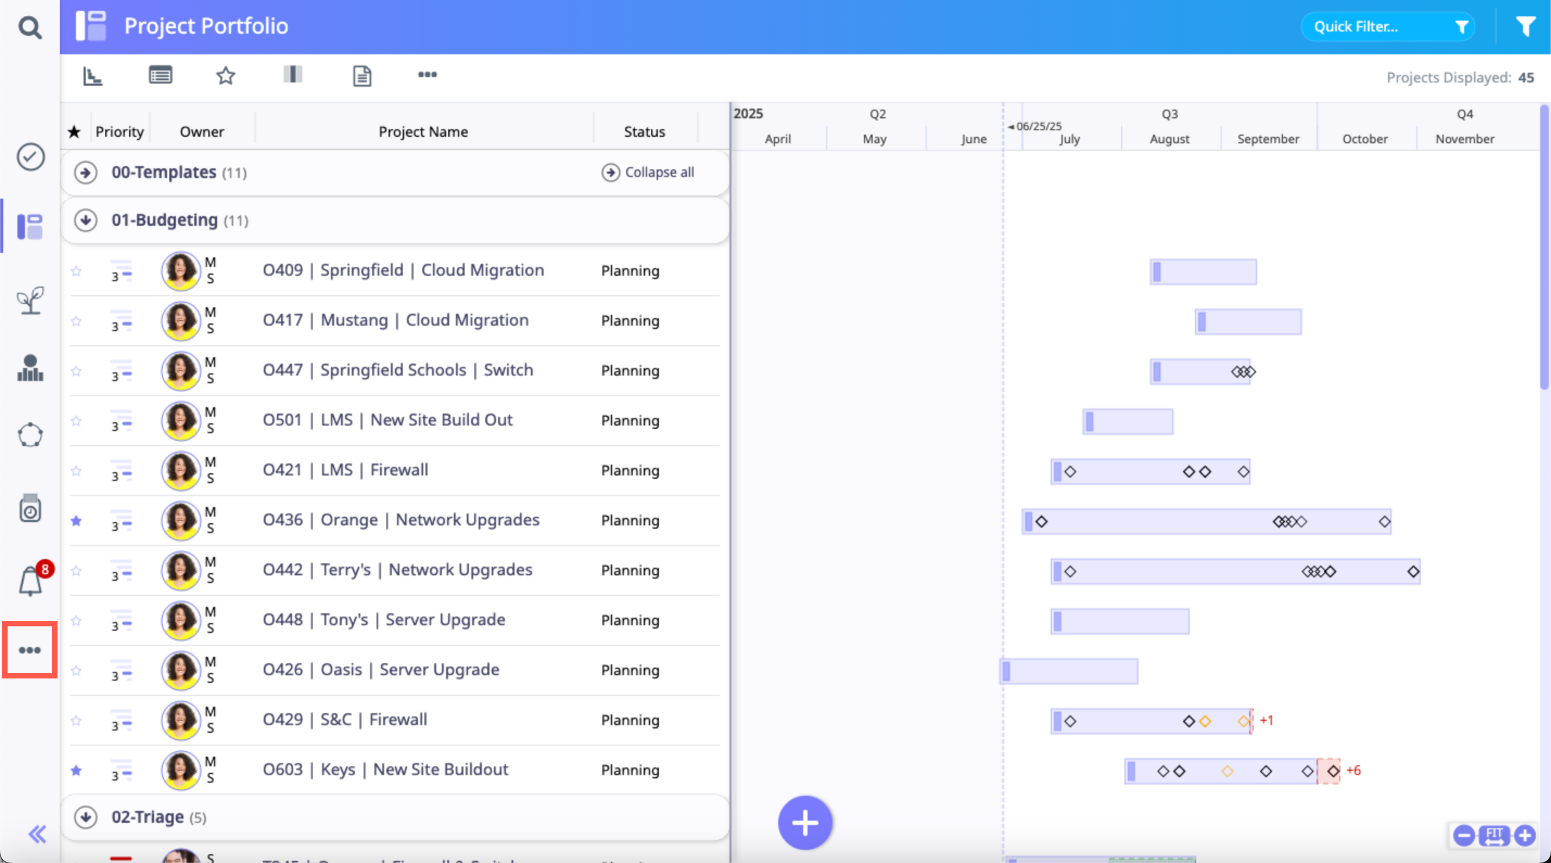Open the sprout plant icon in sidebar
1551x863 pixels.
pyautogui.click(x=30, y=299)
